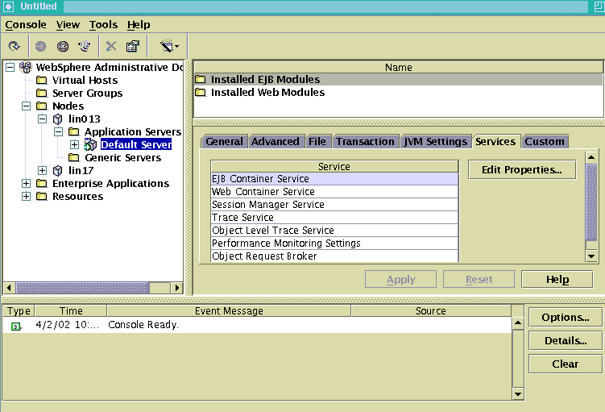Screen dimensions: 605x412
Task: Click the Enterprise Applications folder icon
Action: [x=41, y=183]
